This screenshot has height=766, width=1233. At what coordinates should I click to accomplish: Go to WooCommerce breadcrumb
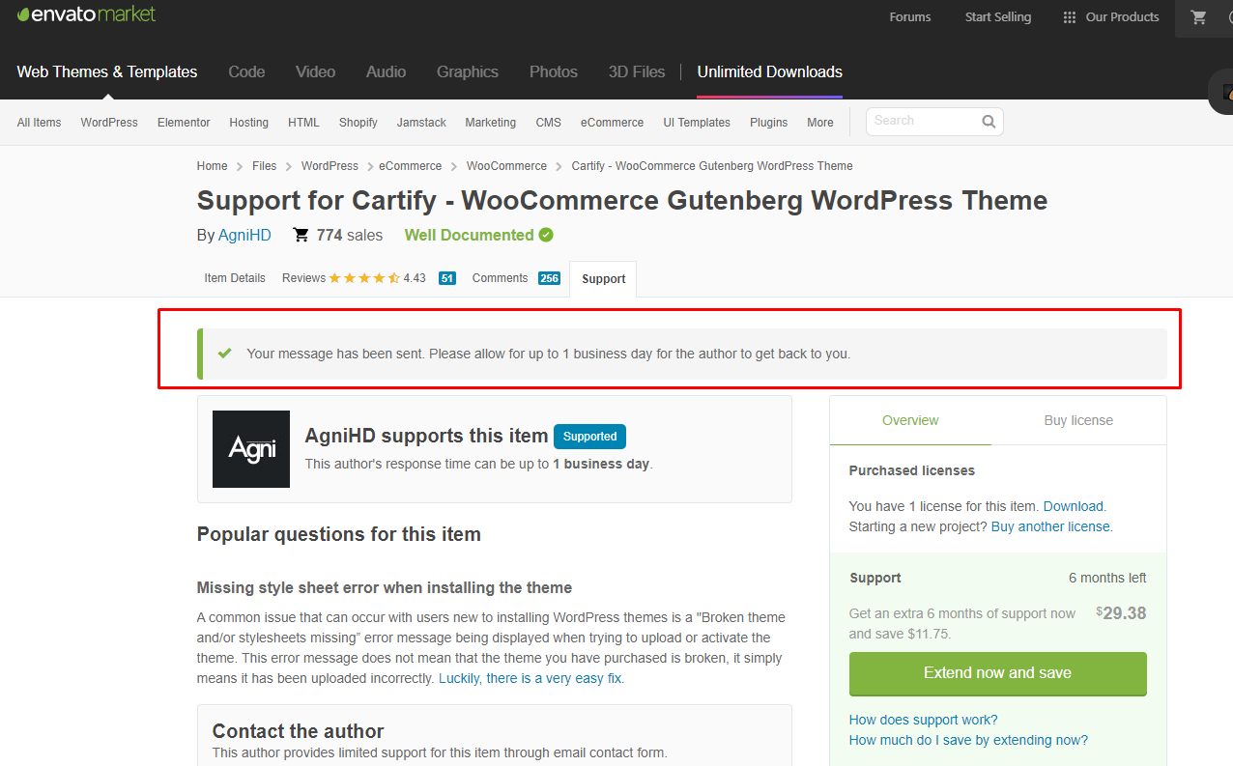click(506, 166)
